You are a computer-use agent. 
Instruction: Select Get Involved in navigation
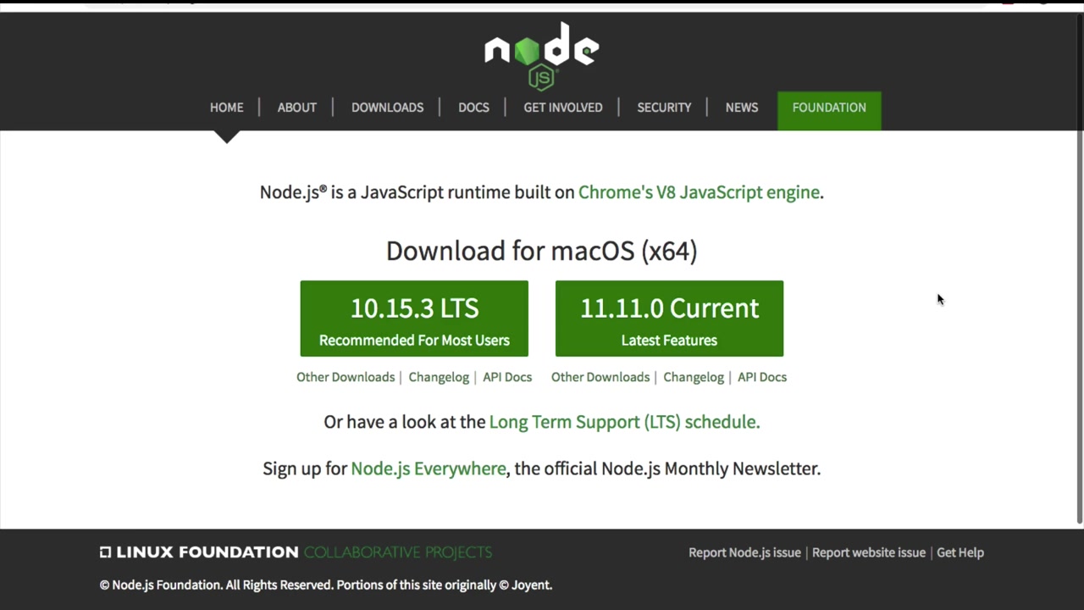pos(562,108)
